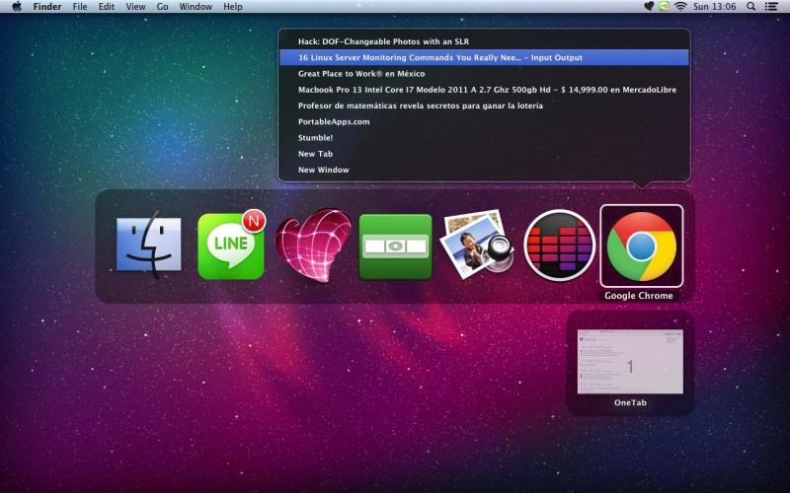Select the LINE messenger app icon
Screen dimensions: 790x493
pos(231,245)
